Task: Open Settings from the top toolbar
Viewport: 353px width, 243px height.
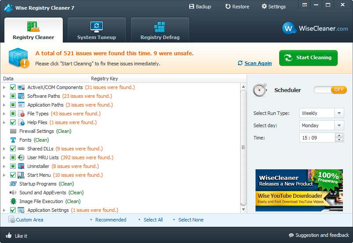Action: 273,7
